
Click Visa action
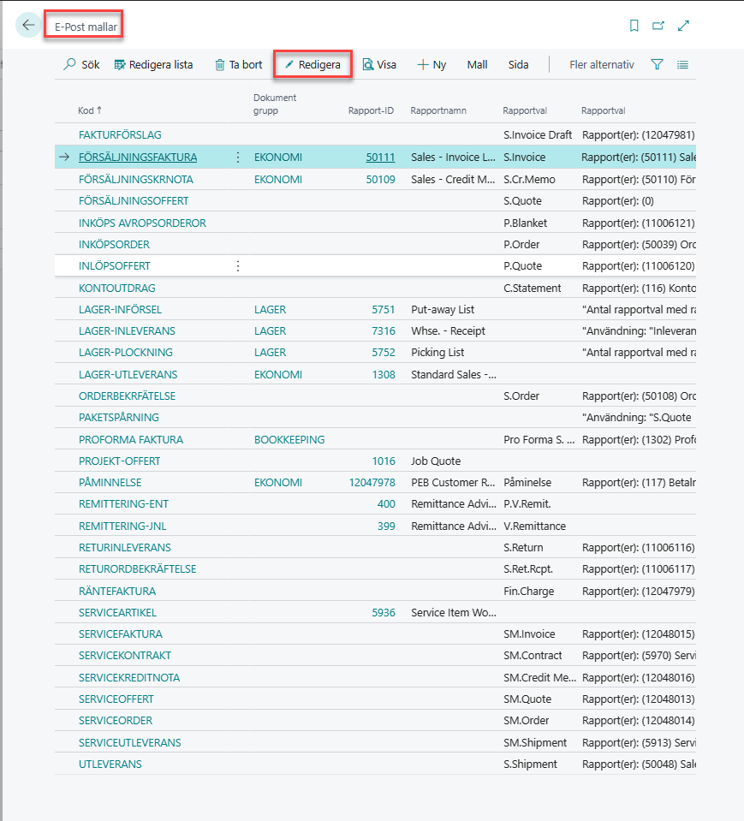coord(379,64)
